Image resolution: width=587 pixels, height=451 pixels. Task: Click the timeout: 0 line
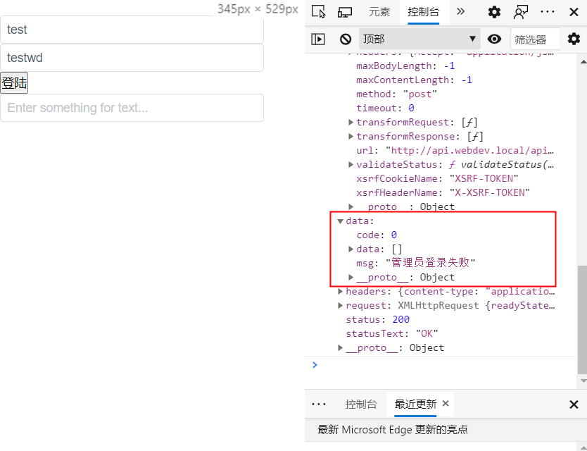[x=385, y=108]
